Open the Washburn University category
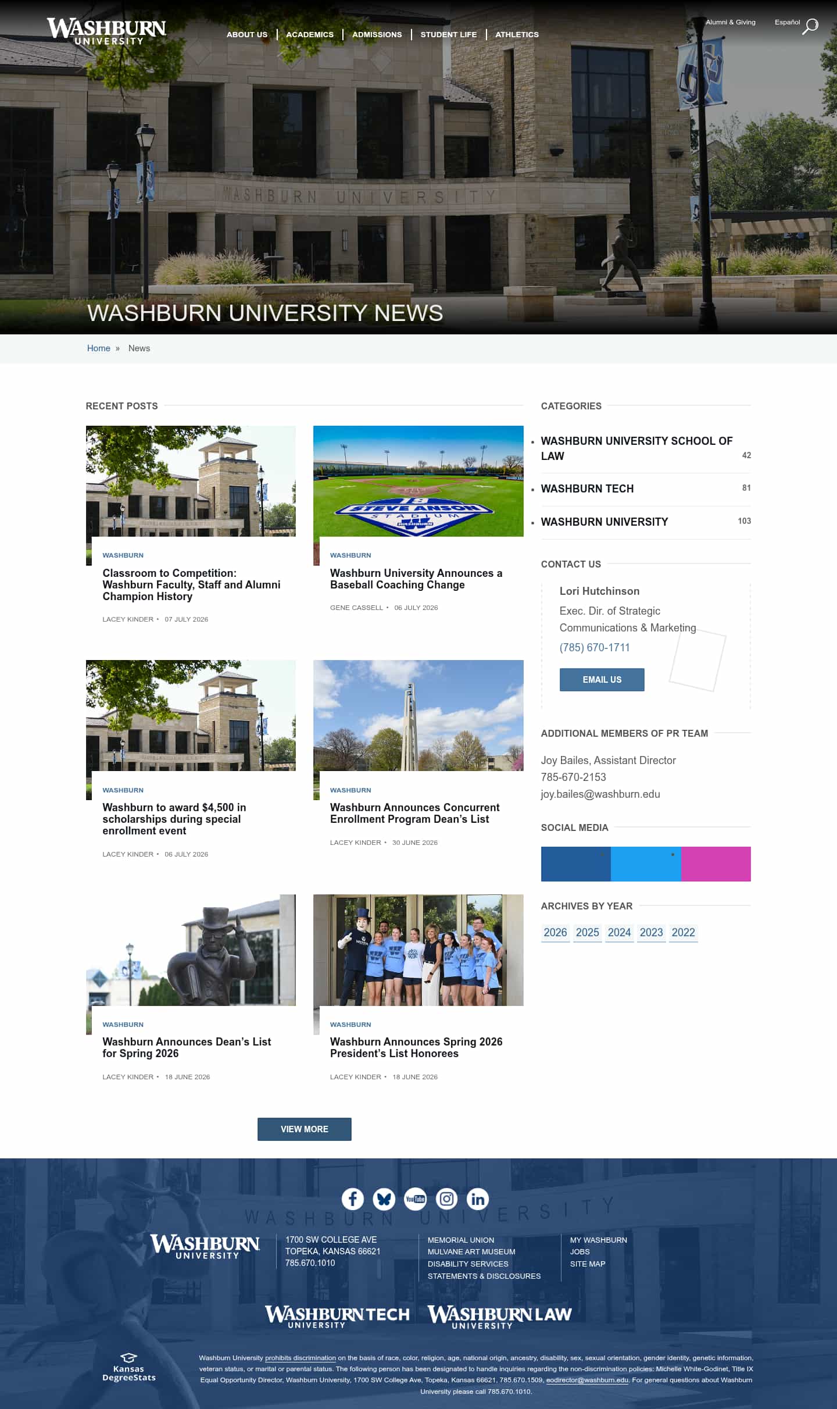Viewport: 837px width, 1409px height. (604, 522)
